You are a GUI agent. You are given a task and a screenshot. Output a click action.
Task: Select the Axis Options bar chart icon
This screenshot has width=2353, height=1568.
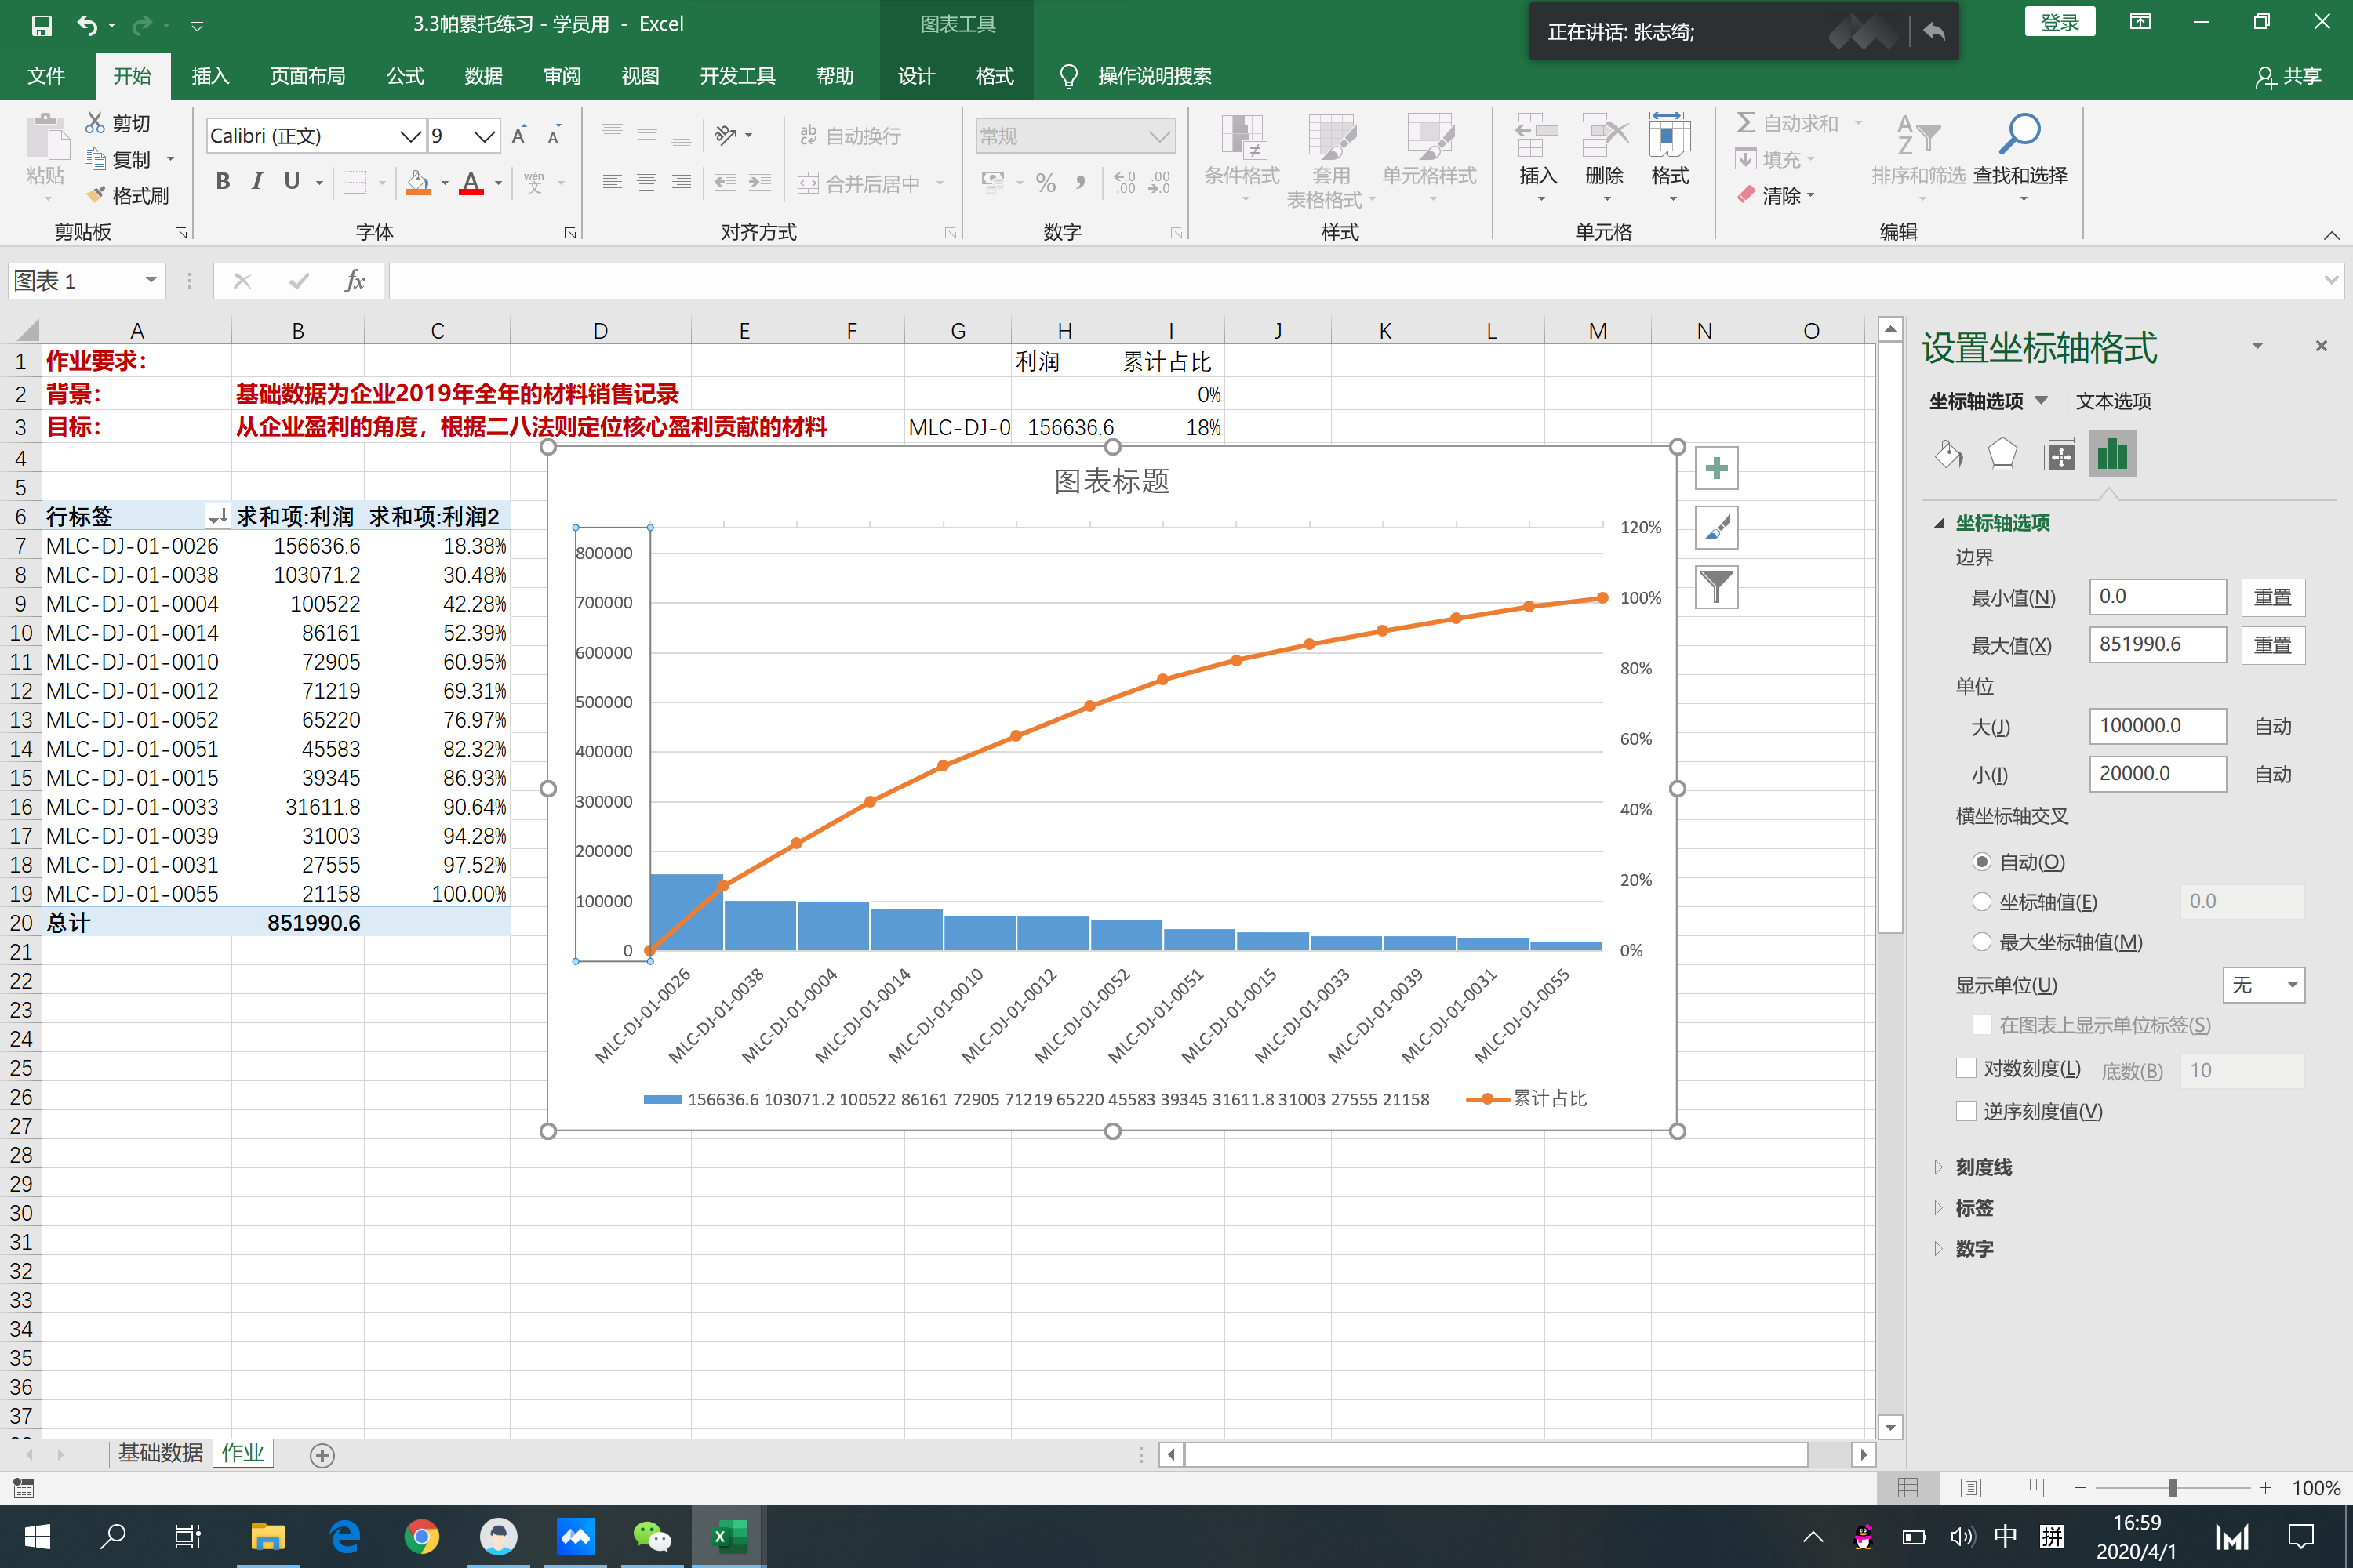[2112, 454]
